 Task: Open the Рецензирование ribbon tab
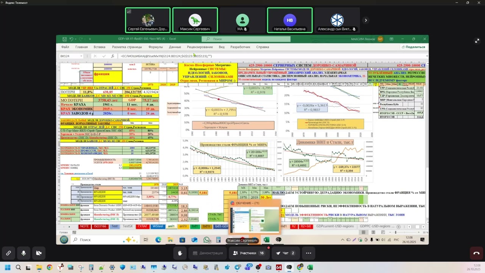coord(200,47)
